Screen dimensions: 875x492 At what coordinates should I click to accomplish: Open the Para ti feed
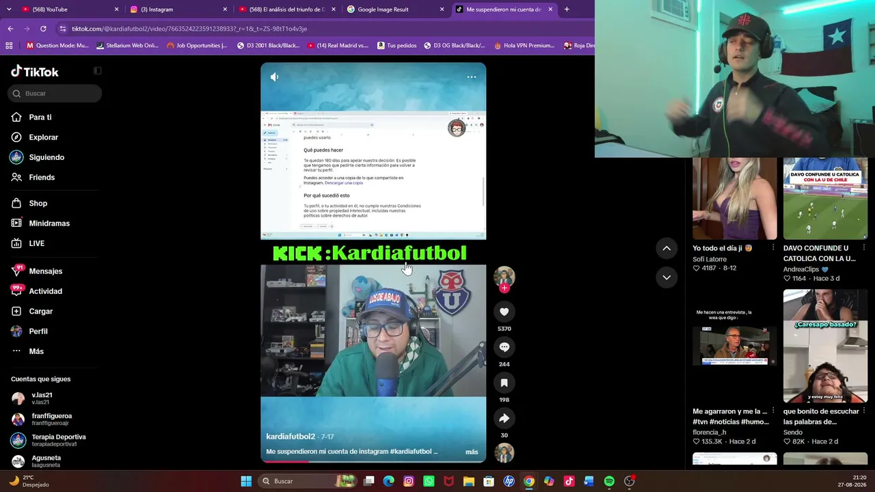click(31, 118)
